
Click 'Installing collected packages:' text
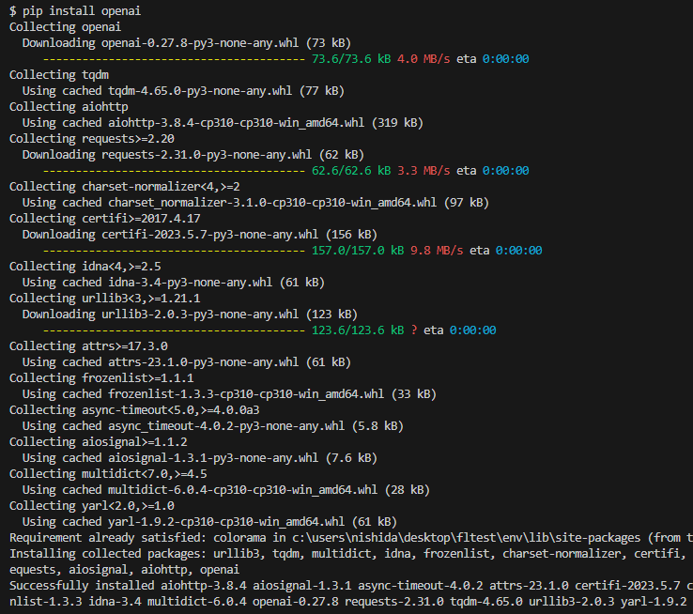point(108,554)
